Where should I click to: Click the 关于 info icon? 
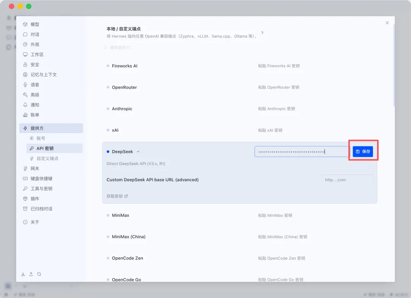tap(25, 222)
